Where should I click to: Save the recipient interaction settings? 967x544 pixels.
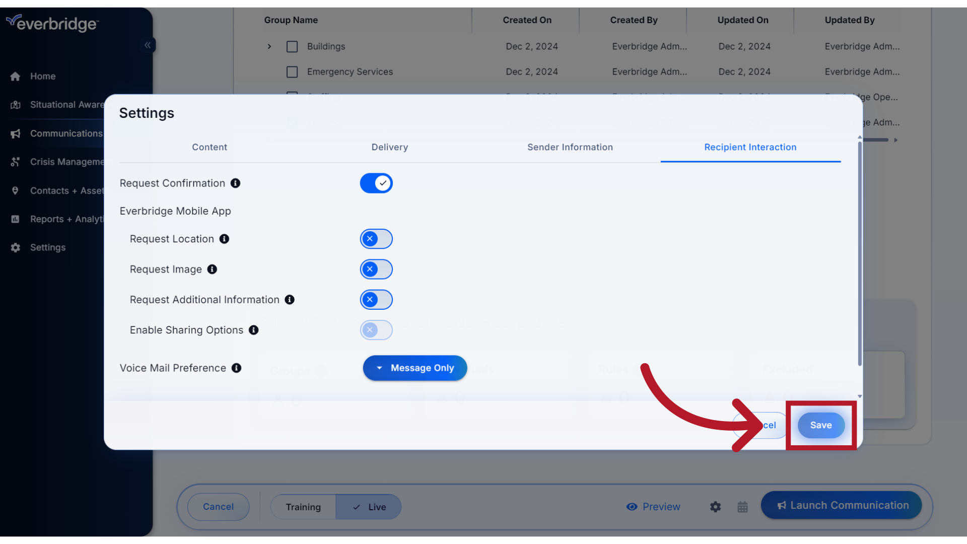pyautogui.click(x=821, y=425)
